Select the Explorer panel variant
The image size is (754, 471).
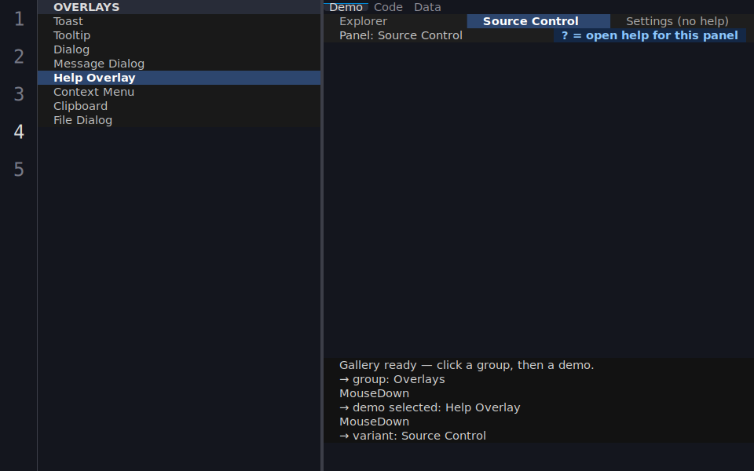(x=395, y=21)
